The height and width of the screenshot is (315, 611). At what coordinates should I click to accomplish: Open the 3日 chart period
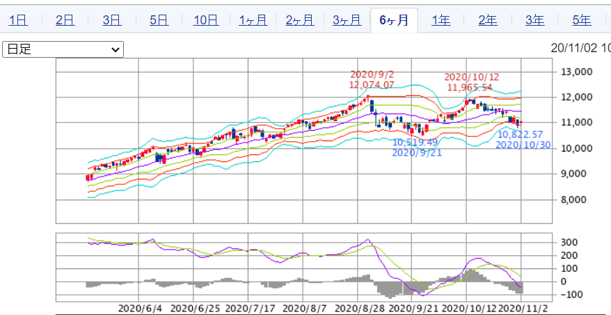pos(111,20)
